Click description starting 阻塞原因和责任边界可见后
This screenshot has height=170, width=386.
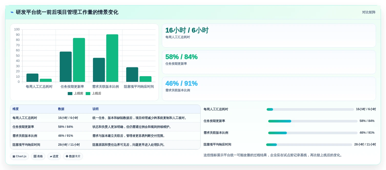point(129,145)
